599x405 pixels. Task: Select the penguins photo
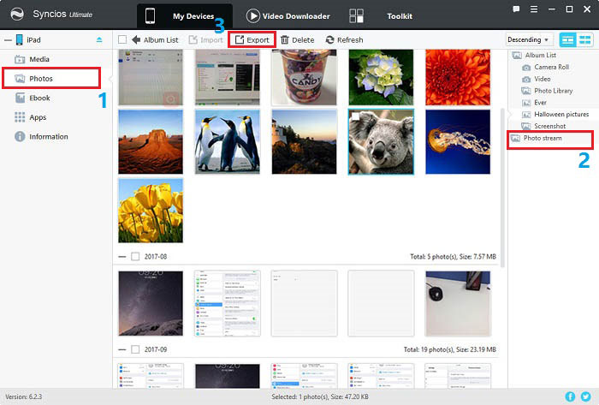tap(228, 142)
